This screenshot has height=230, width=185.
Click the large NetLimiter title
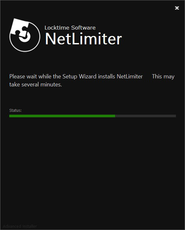click(x=83, y=39)
